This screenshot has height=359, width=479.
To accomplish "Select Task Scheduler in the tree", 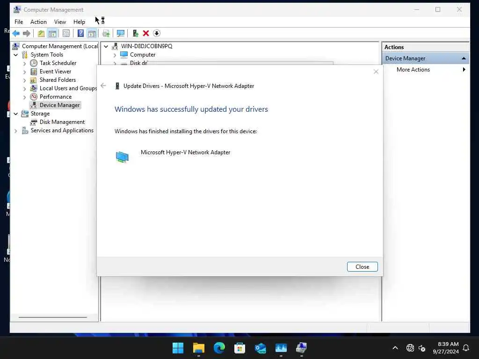I will coord(58,63).
